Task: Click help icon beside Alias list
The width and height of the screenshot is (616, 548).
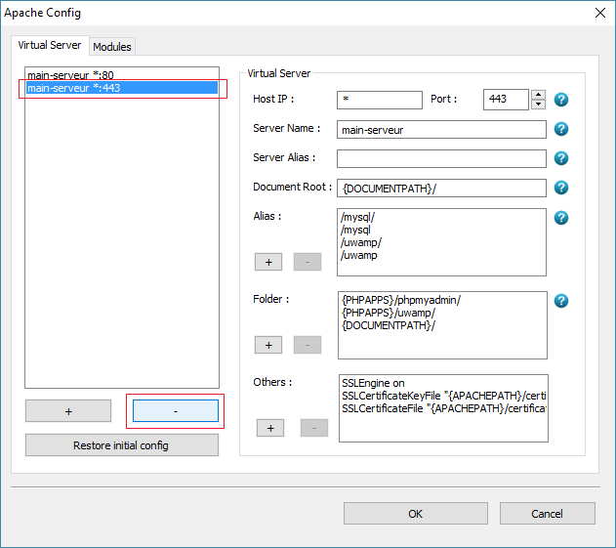Action: [561, 217]
